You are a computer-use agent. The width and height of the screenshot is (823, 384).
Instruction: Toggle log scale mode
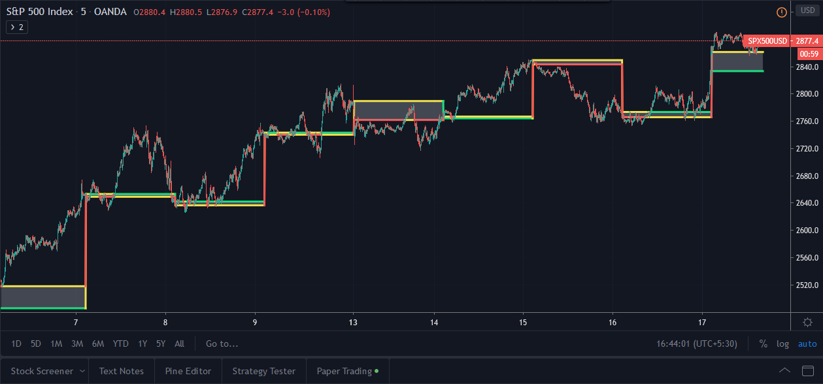pyautogui.click(x=782, y=344)
